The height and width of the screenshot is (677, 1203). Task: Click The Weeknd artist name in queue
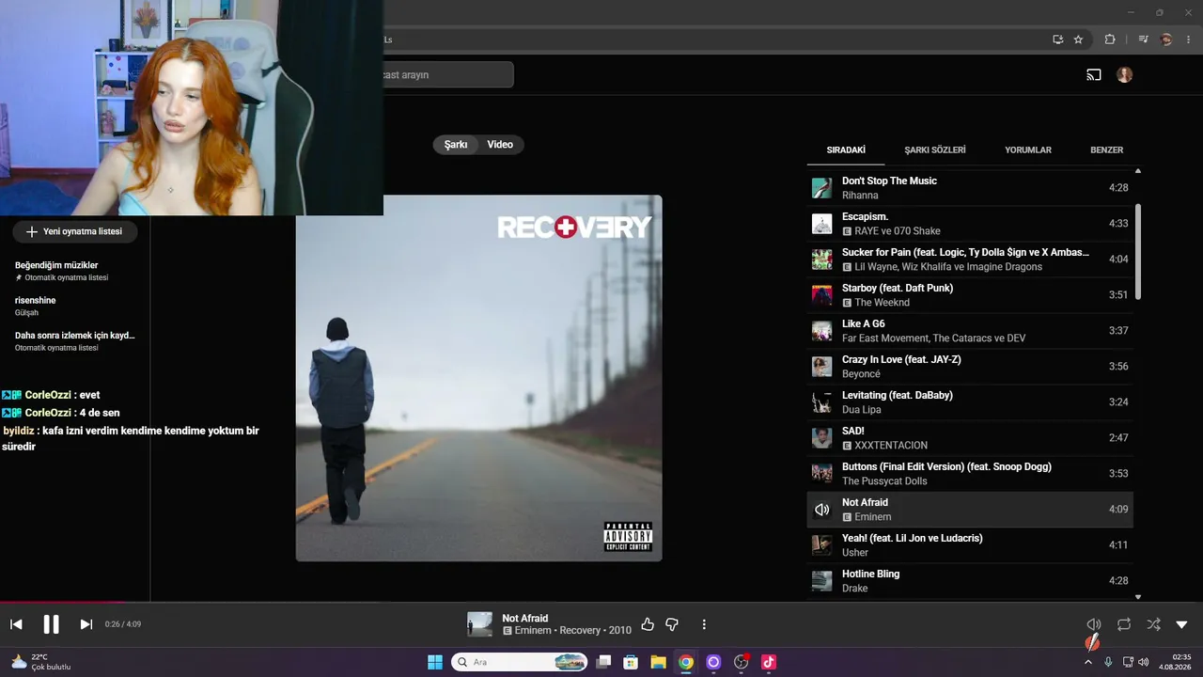click(882, 303)
